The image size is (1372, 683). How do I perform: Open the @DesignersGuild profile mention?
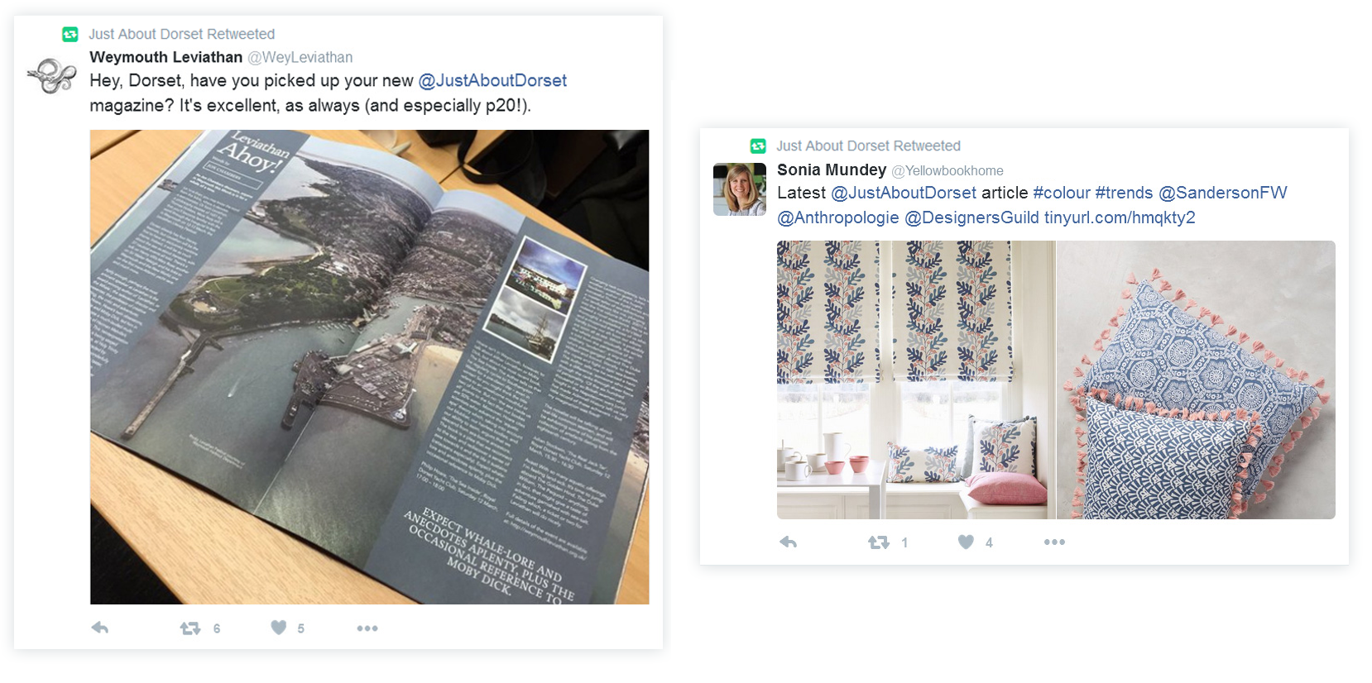click(971, 217)
